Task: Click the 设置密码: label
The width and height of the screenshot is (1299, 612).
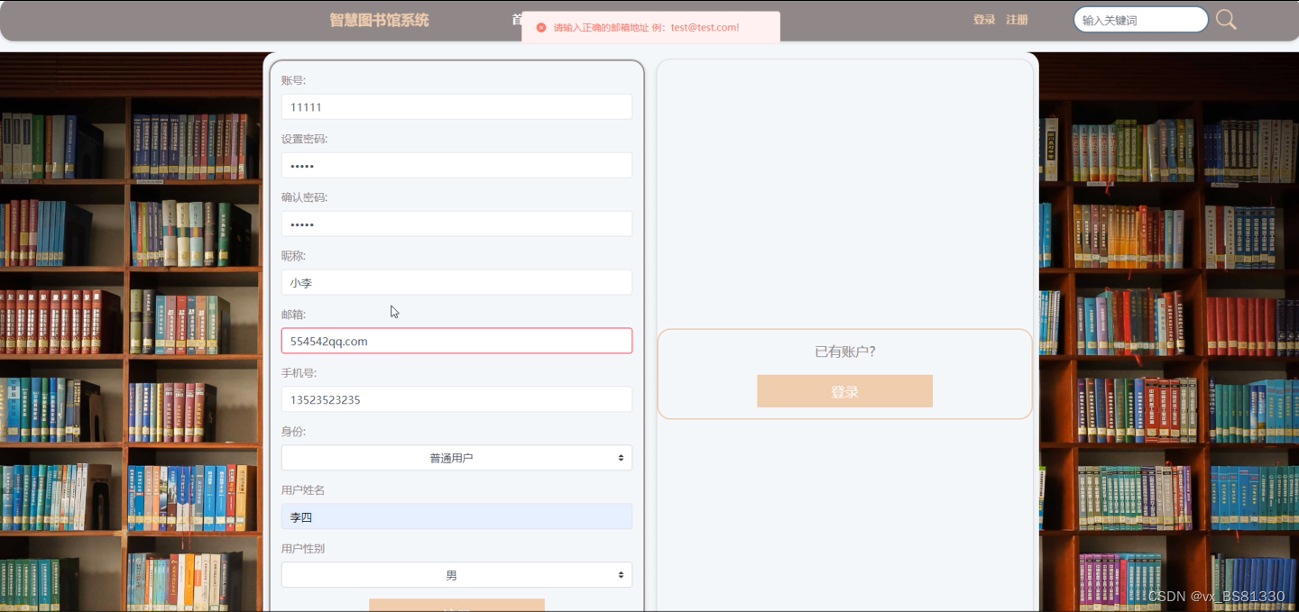Action: 304,139
